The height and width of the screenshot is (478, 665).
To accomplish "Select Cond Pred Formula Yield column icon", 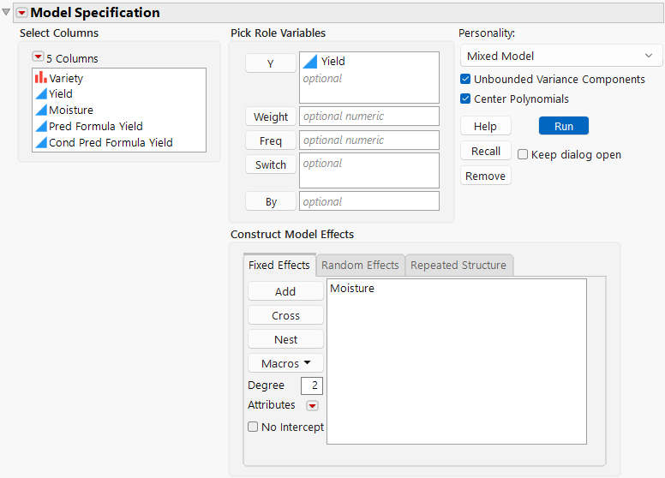I will coord(41,143).
